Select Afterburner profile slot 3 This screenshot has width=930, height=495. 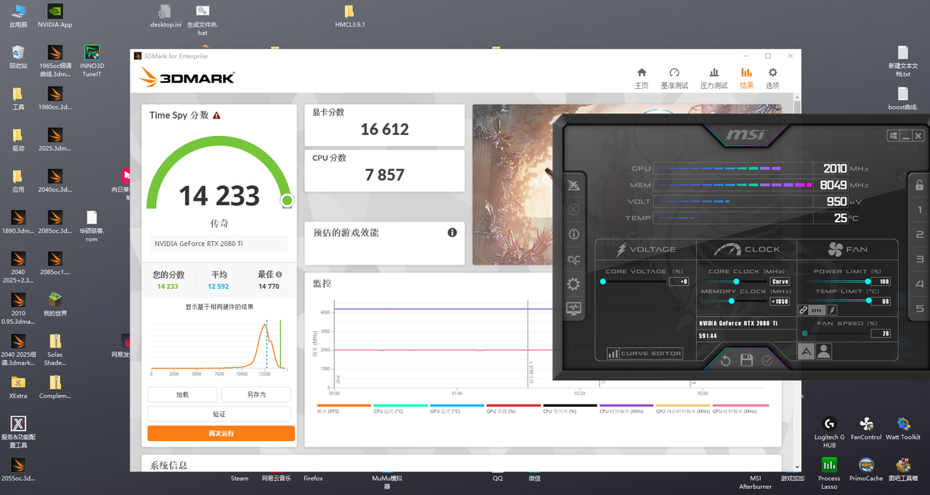[x=919, y=259]
